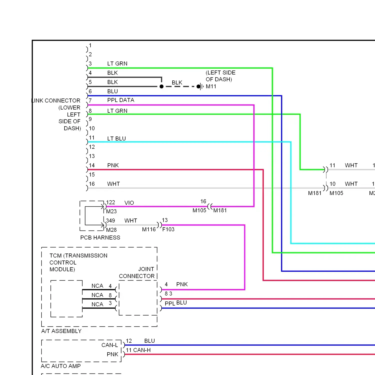Select the LT BLU label at pin 11

(116, 138)
